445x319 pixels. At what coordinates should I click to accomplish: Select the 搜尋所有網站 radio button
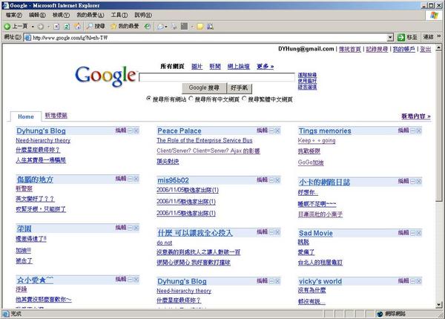149,99
